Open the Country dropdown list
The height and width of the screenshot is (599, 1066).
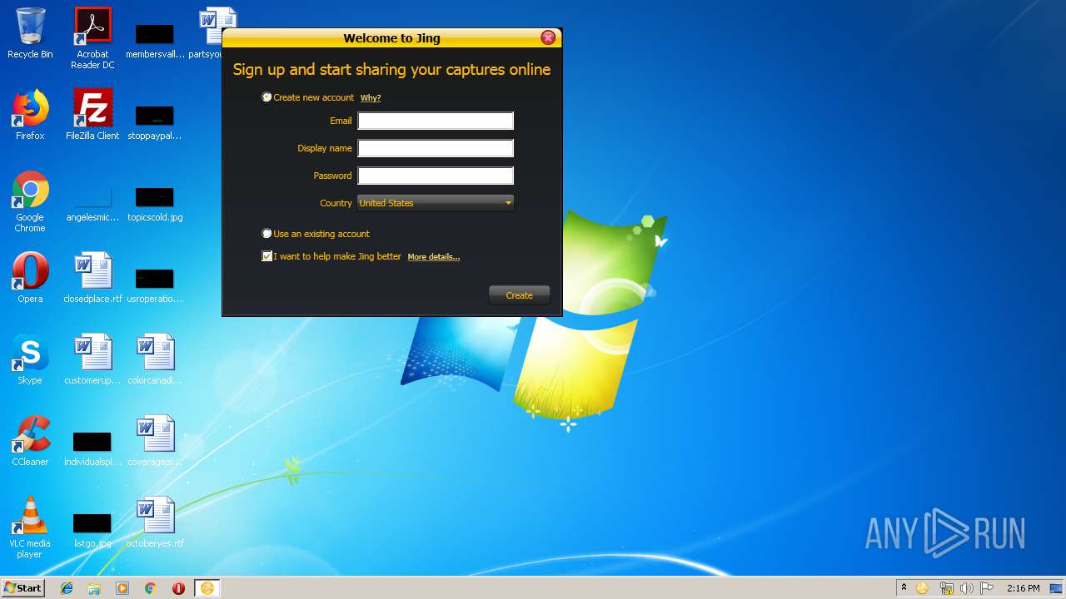pyautogui.click(x=436, y=203)
